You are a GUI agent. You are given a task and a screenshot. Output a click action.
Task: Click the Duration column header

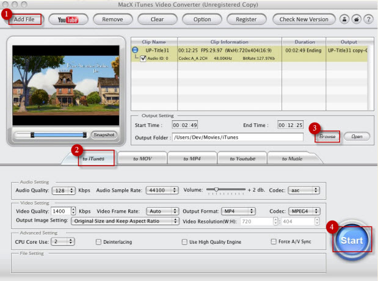(x=305, y=42)
